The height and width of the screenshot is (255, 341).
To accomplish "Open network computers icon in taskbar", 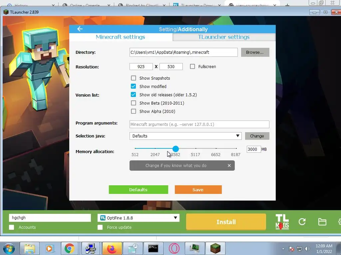I will (91, 248).
